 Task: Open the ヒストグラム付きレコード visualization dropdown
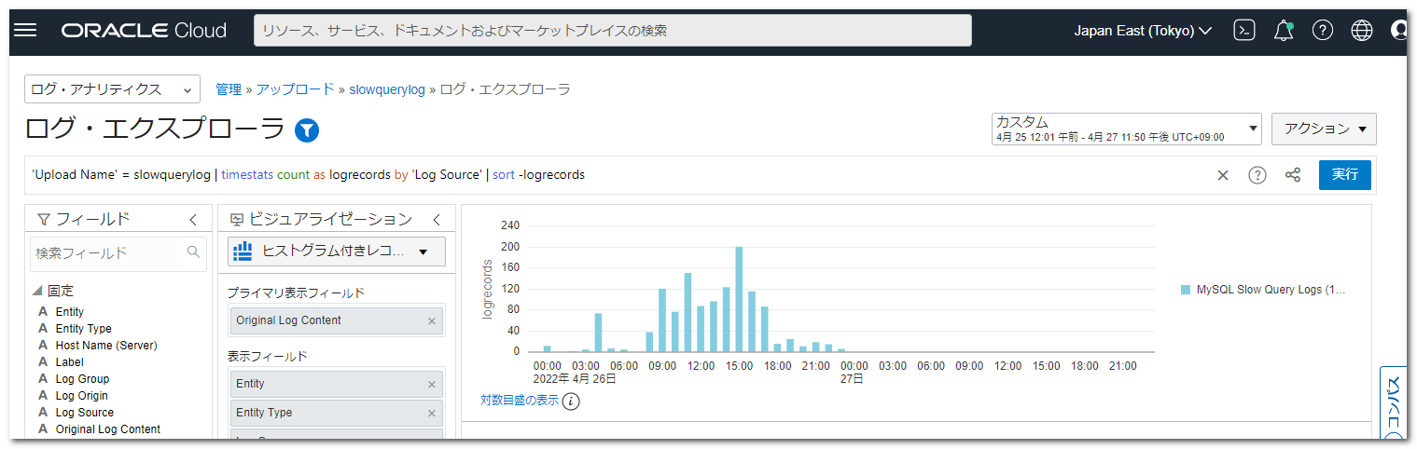coord(337,252)
